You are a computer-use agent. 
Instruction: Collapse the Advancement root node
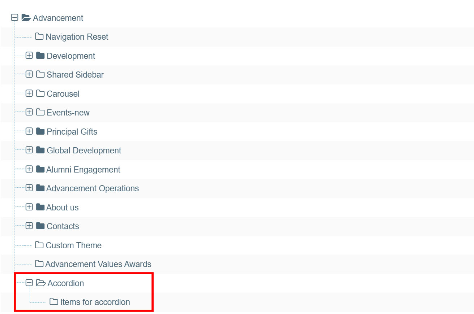(14, 18)
